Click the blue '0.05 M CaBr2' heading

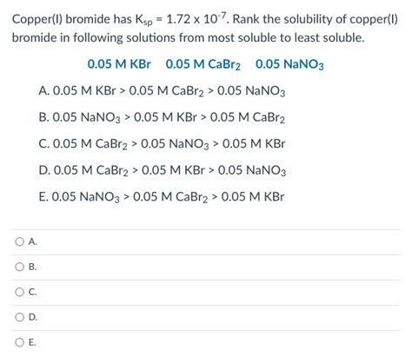coord(203,64)
